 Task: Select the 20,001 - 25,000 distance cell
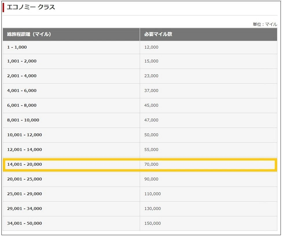[71, 179]
